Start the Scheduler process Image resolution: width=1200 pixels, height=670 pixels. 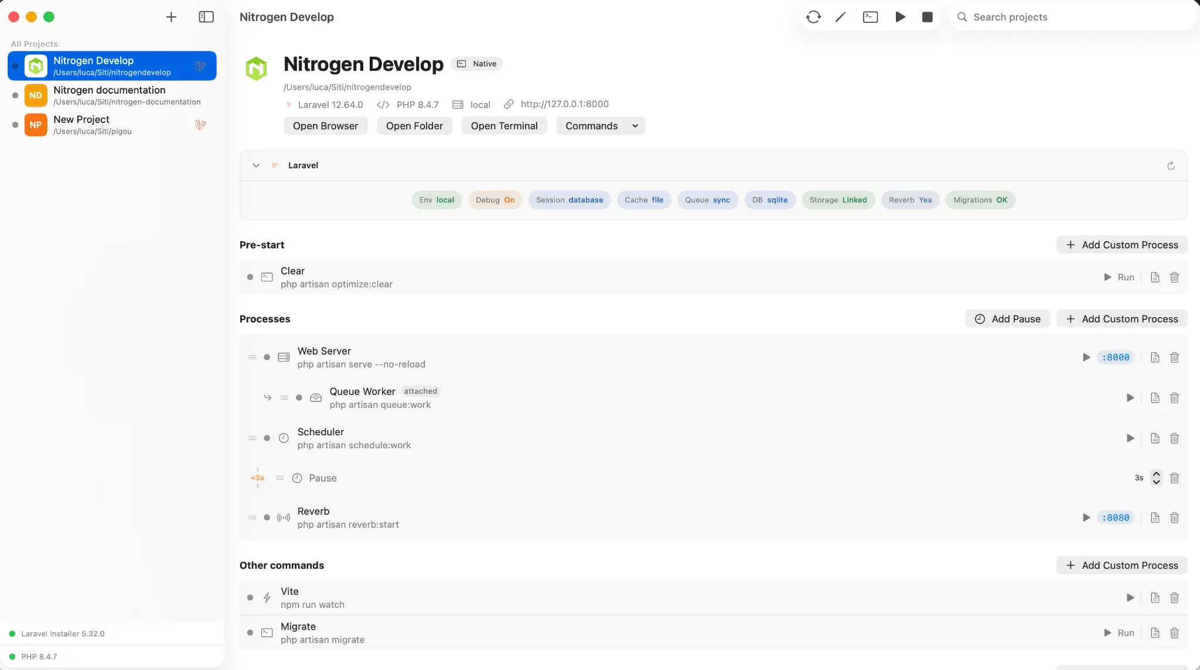[x=1130, y=438]
